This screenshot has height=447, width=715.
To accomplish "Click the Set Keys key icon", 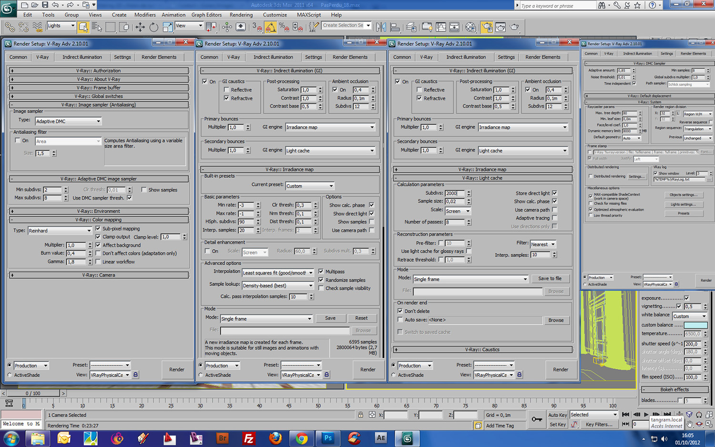I will coord(537,419).
